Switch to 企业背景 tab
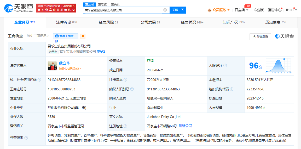 pyautogui.click(x=25, y=22)
